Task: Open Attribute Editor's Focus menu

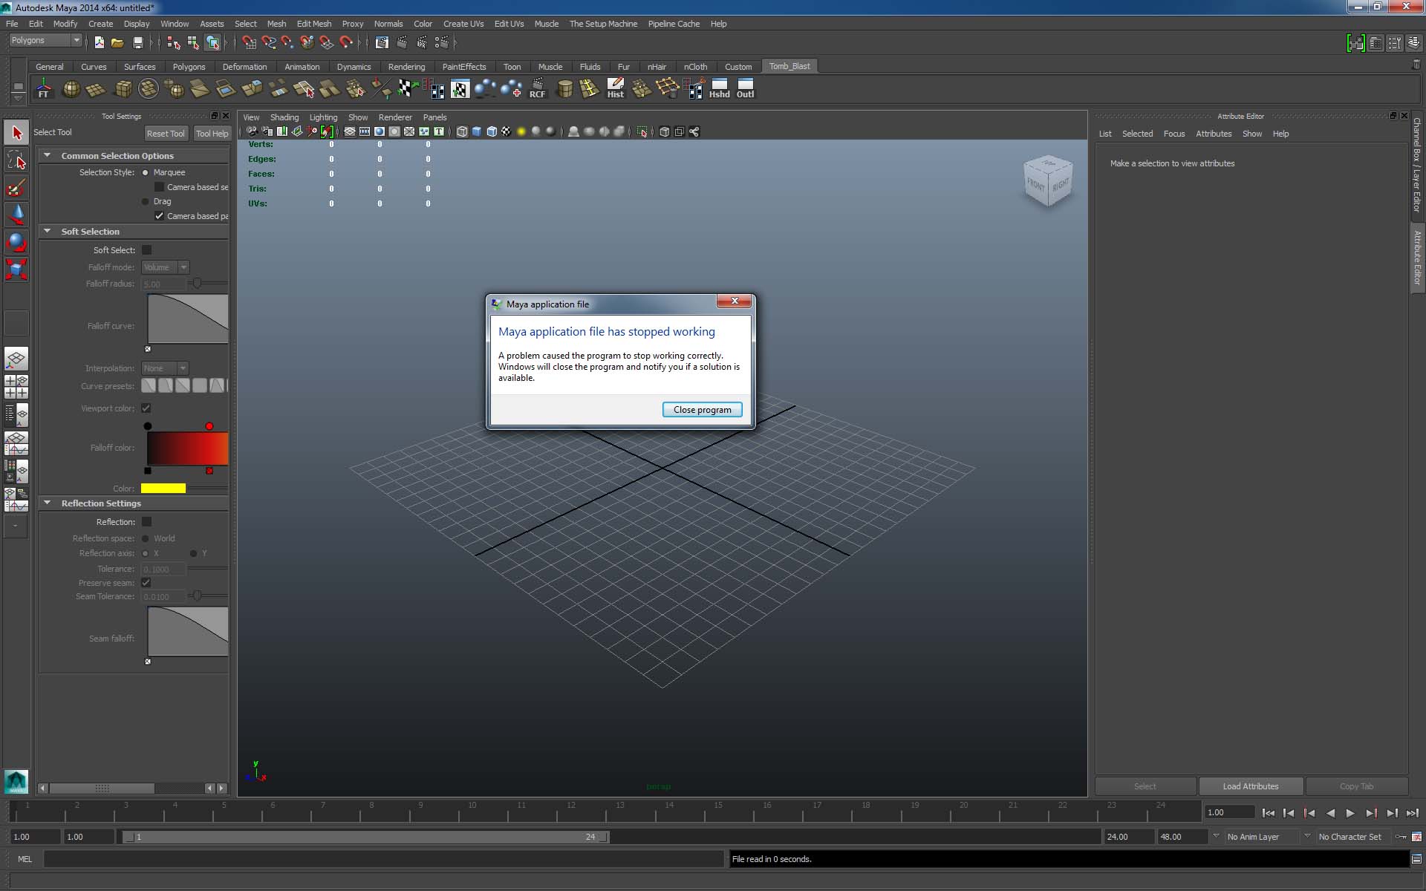Action: tap(1173, 134)
